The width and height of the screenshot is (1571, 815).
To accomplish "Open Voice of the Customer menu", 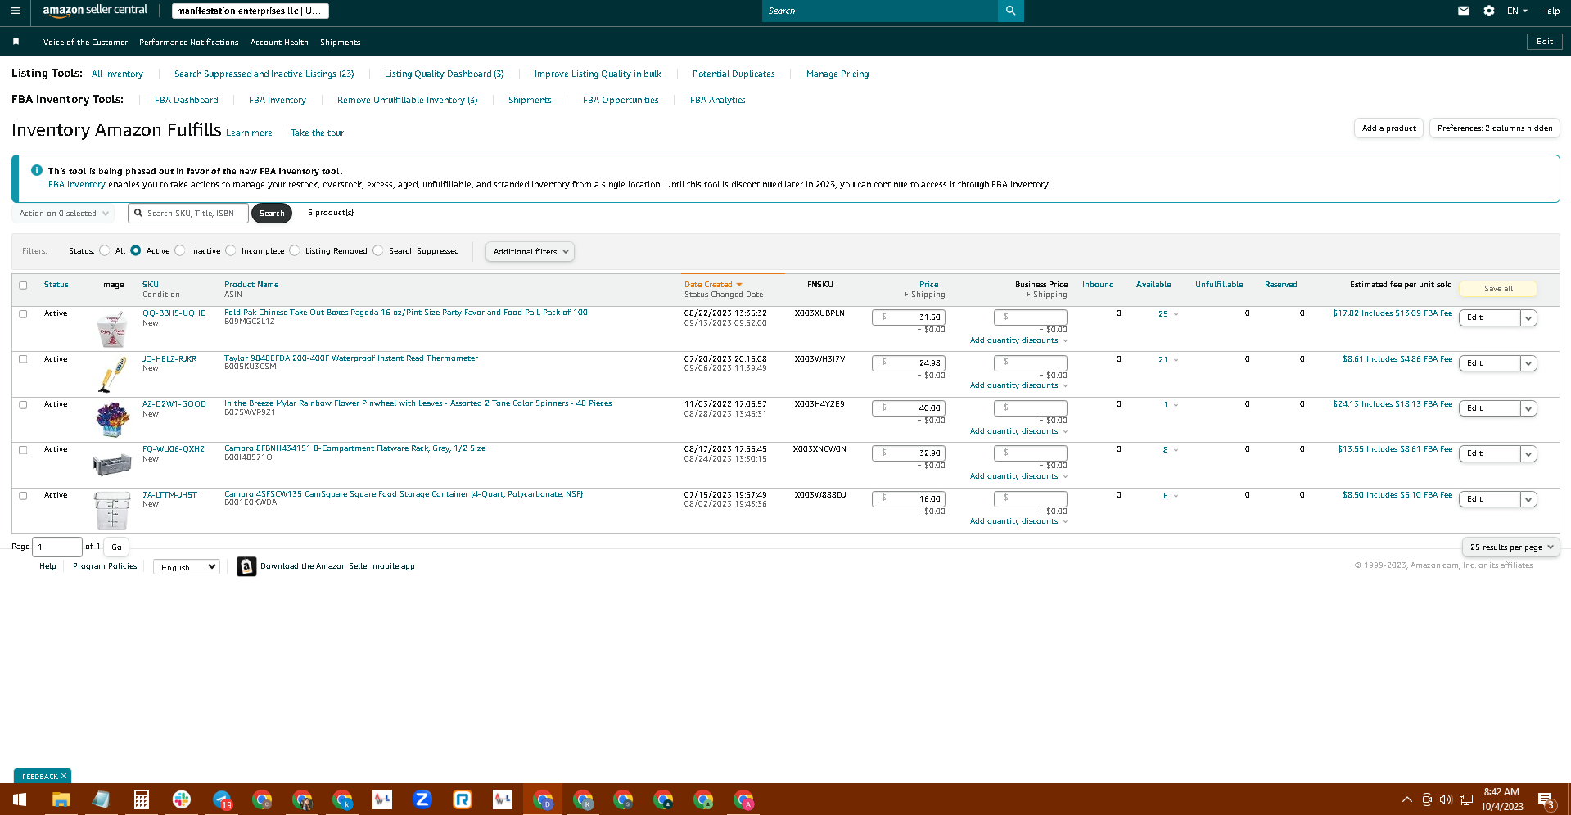I will click(x=85, y=42).
